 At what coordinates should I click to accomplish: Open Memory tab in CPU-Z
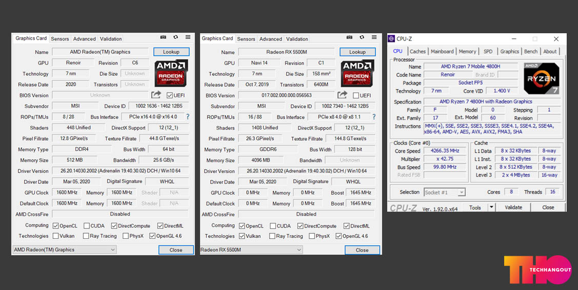467,52
